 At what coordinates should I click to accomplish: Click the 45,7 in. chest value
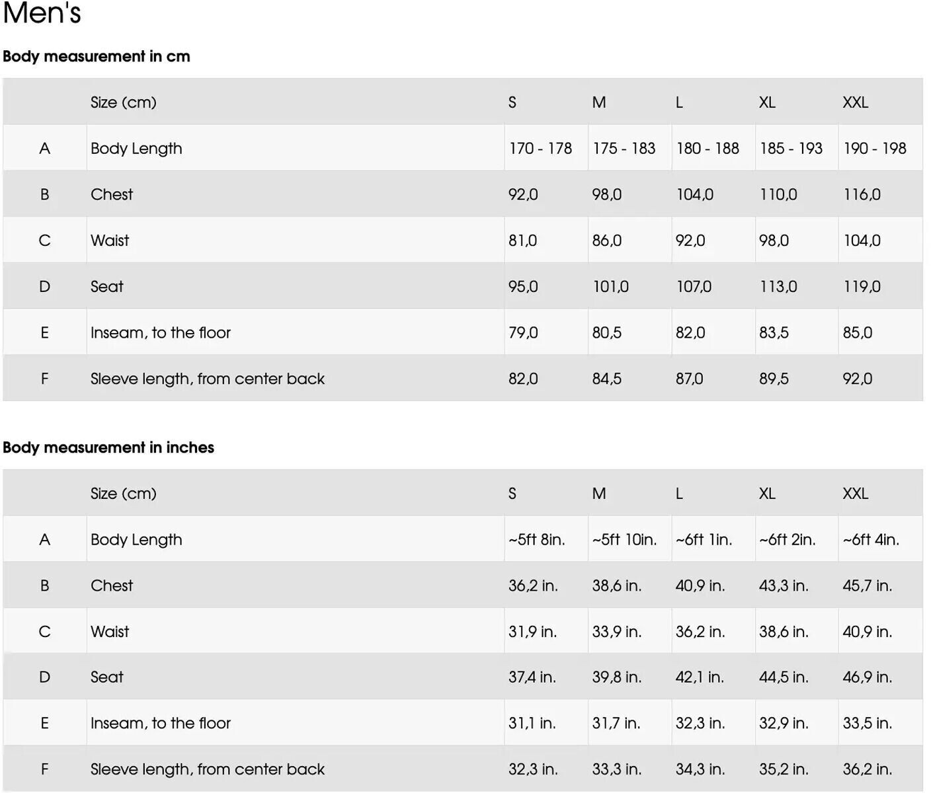(868, 585)
